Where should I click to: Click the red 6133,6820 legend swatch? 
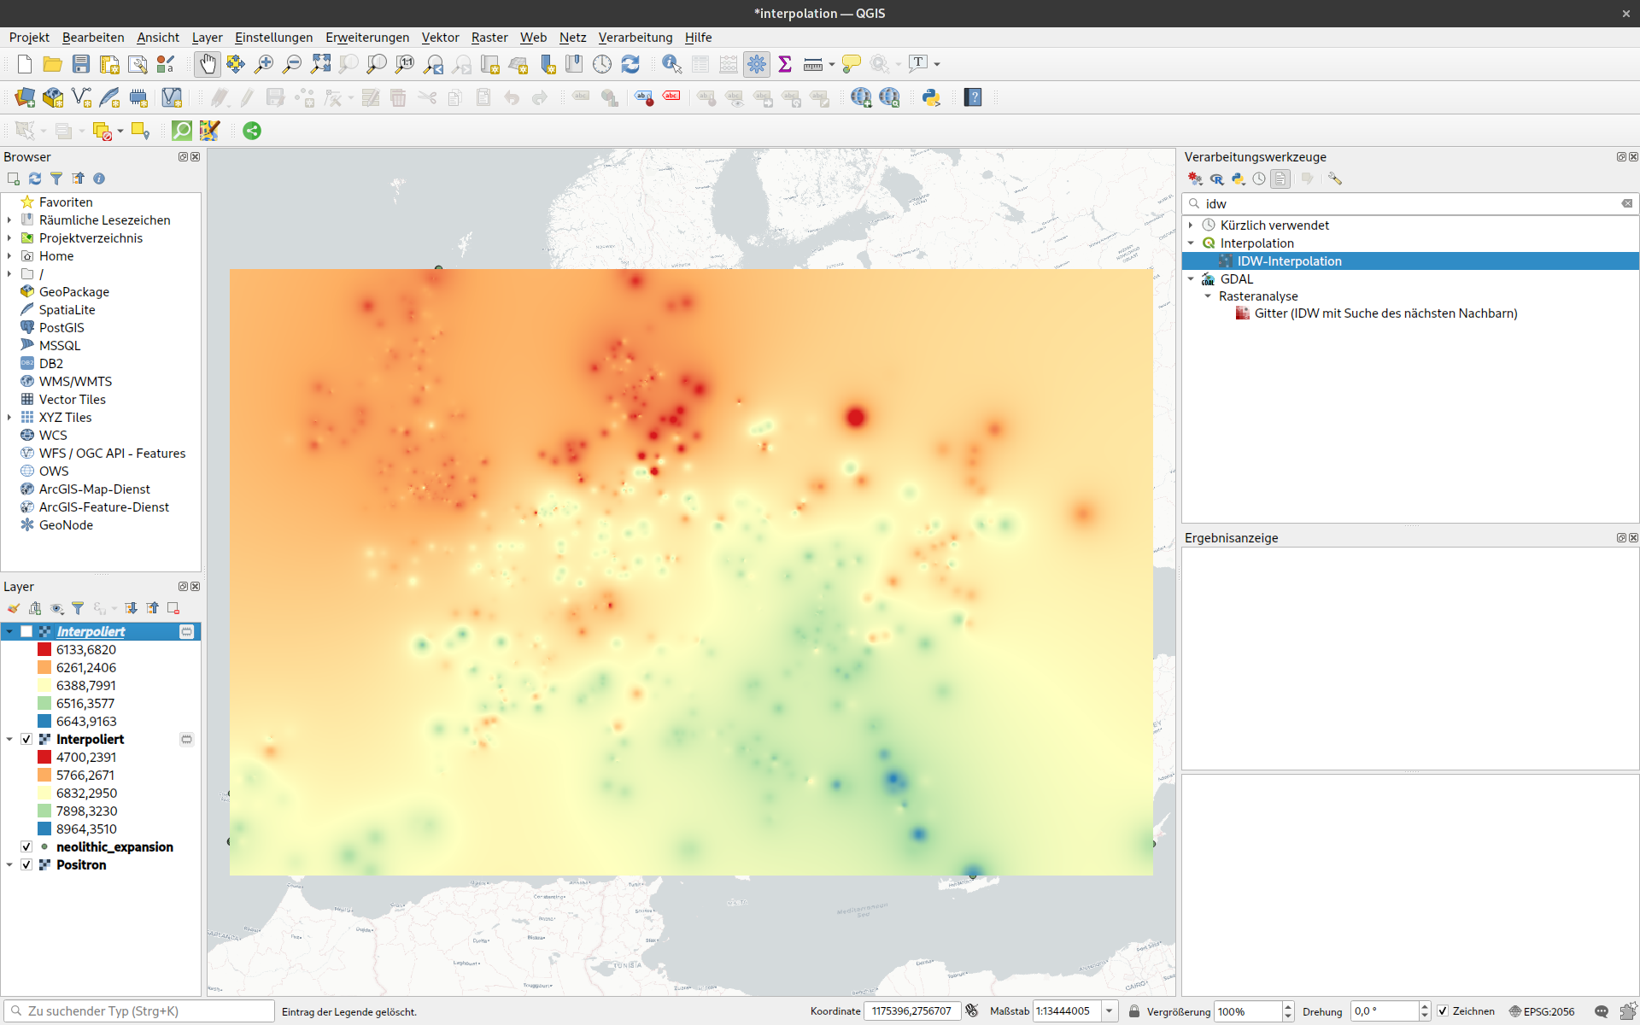pyautogui.click(x=44, y=649)
